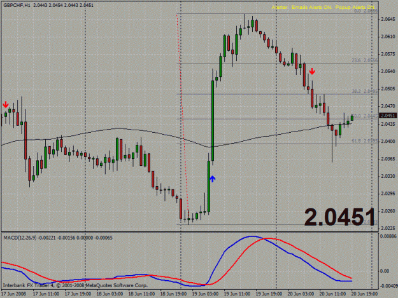Click the red down arrow signal near 20 Jun 03:00
This screenshot has width=398, height=298.
[312, 71]
